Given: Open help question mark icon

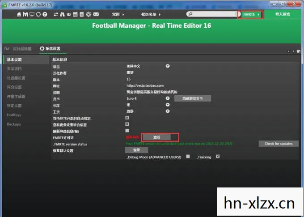Looking at the screenshot, I should 45,14.
